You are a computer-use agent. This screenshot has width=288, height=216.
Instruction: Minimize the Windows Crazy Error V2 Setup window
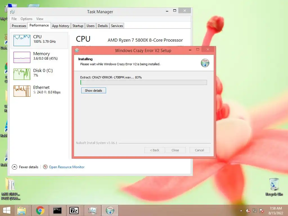pyautogui.click(x=190, y=50)
